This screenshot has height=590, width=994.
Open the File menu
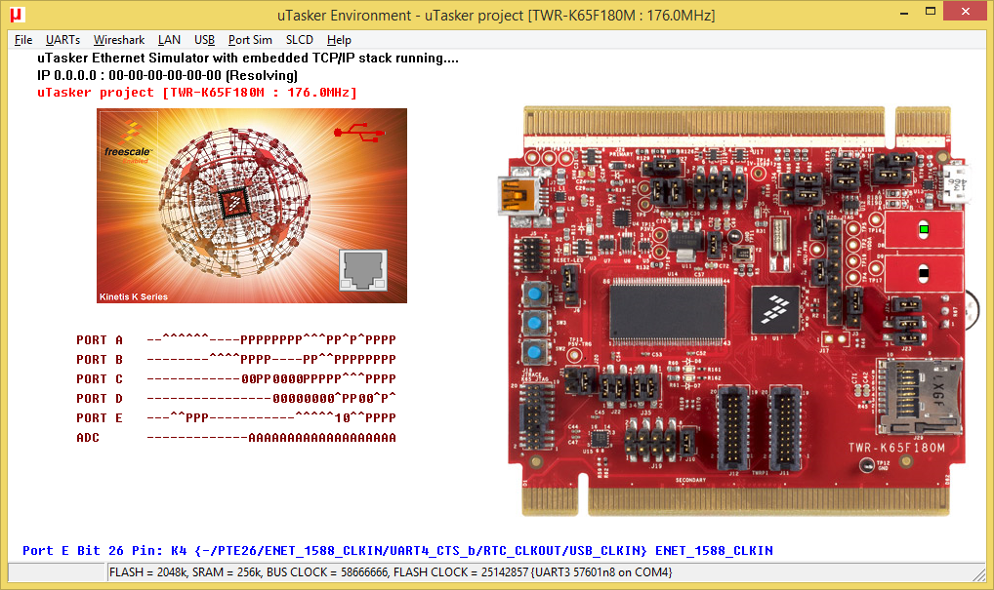23,40
